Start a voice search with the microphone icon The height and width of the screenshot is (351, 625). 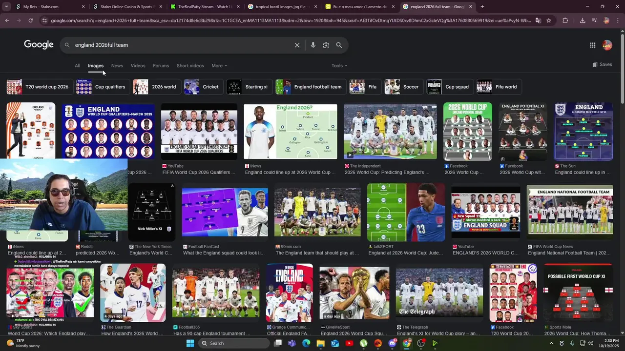[x=313, y=45]
